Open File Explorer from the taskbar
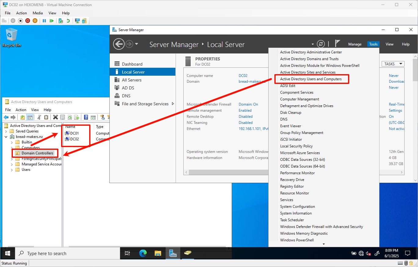418x267 pixels. click(158, 253)
